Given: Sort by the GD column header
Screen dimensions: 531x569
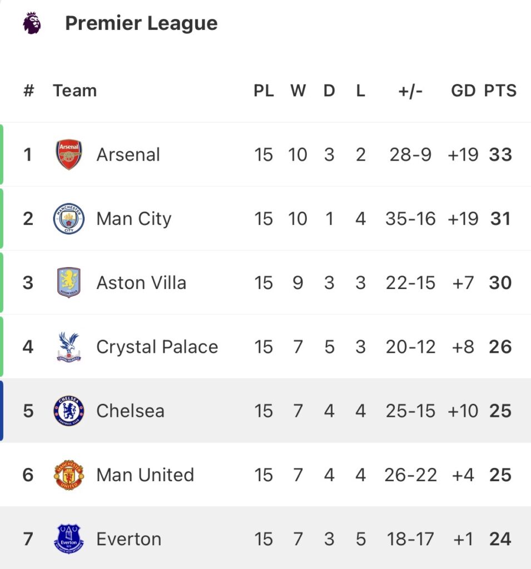Looking at the screenshot, I should coord(463,91).
